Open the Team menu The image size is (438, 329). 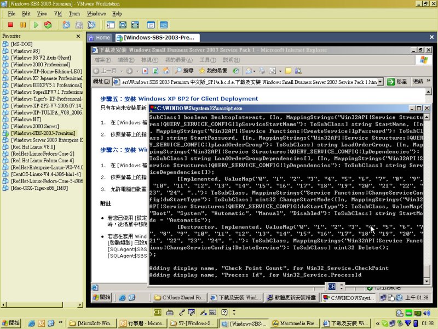74,14
